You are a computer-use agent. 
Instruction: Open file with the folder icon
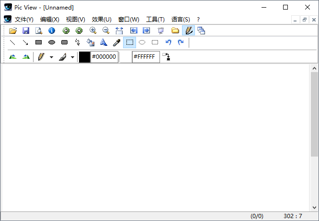pyautogui.click(x=13, y=31)
